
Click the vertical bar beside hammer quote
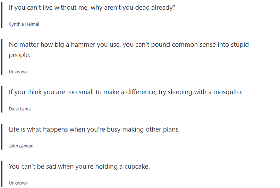[2, 57]
